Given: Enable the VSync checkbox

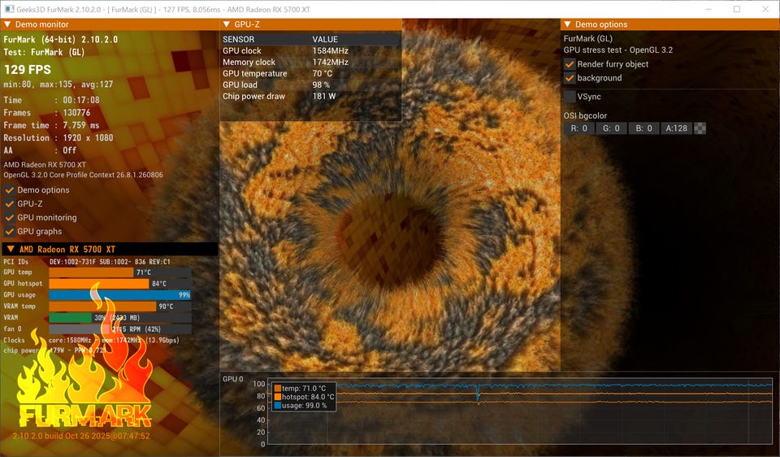Looking at the screenshot, I should coord(570,97).
